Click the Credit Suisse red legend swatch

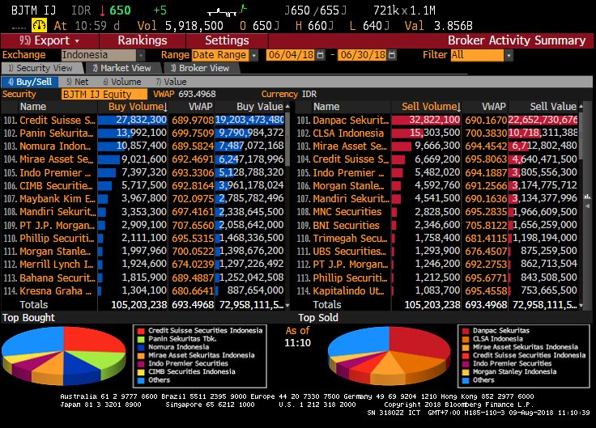142,331
